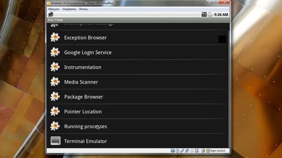
Task: Open the Pomoc menu
Action: (x=83, y=9)
